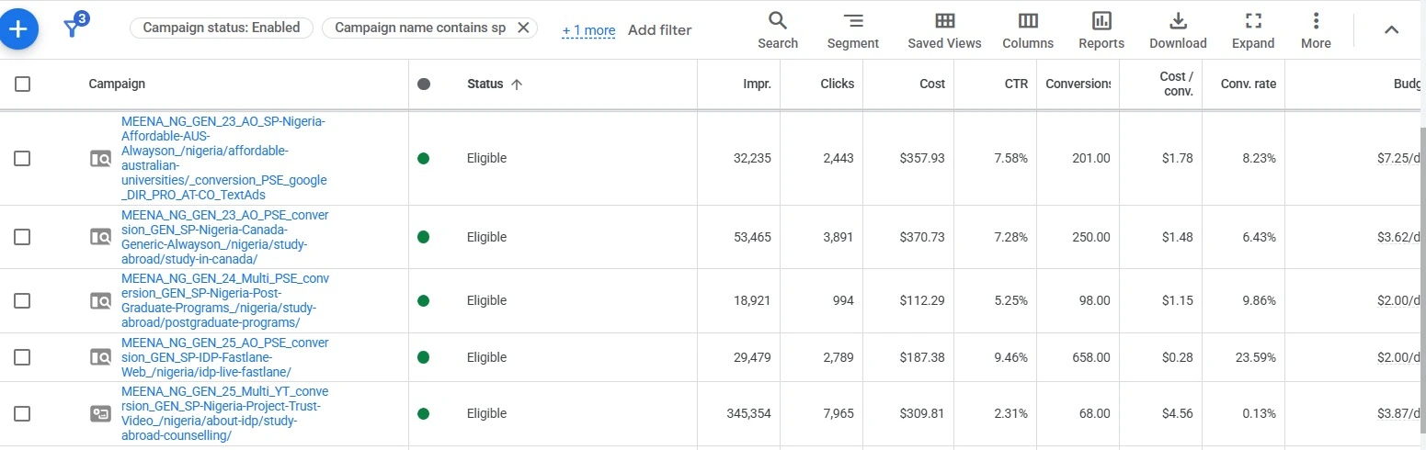
Task: Click the search campaign type icon of Post-Graduate-Programs row
Action: (100, 300)
